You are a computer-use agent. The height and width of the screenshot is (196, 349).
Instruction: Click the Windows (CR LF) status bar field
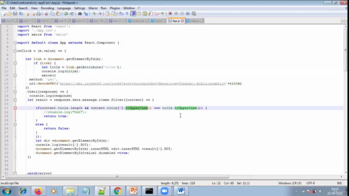point(290,183)
